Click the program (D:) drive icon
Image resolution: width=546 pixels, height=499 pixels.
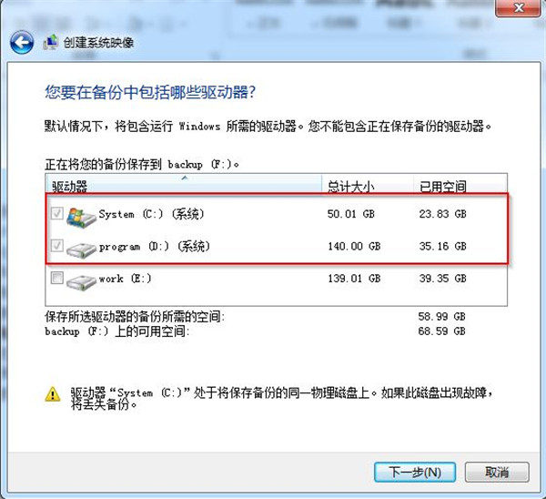[81, 249]
